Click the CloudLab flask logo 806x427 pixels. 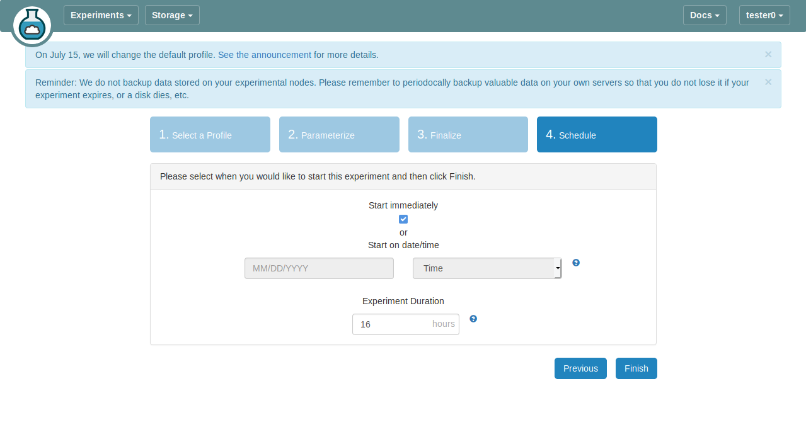(32, 26)
